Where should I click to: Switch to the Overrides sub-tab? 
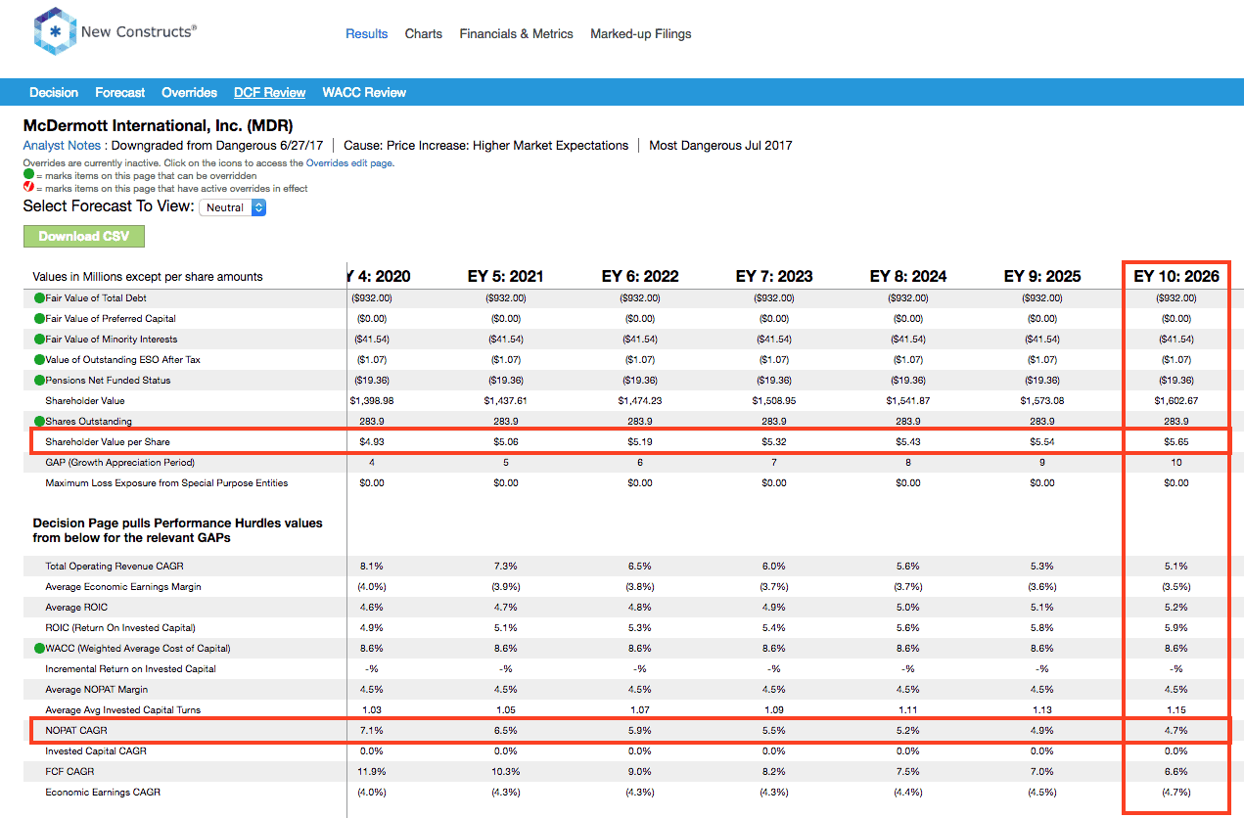coord(190,93)
